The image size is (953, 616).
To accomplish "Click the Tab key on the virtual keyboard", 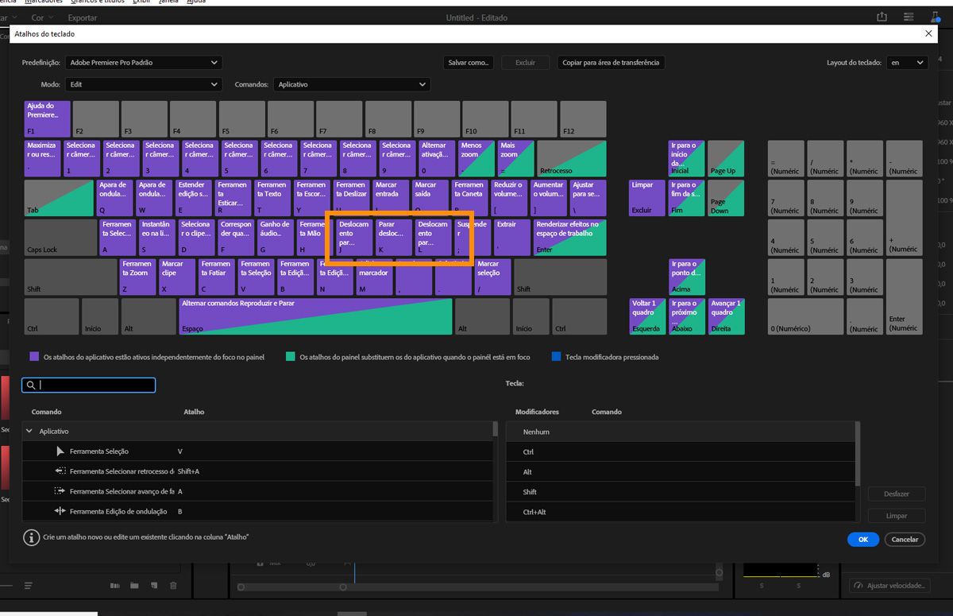I will coord(59,198).
